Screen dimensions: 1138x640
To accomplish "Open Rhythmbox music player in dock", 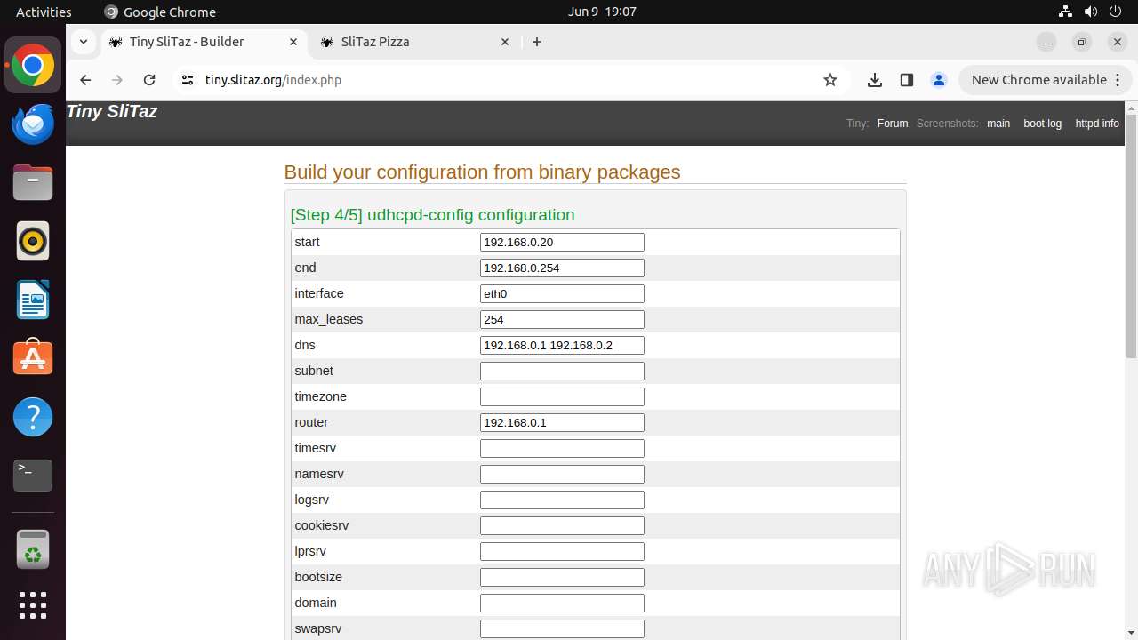I will coord(33,241).
